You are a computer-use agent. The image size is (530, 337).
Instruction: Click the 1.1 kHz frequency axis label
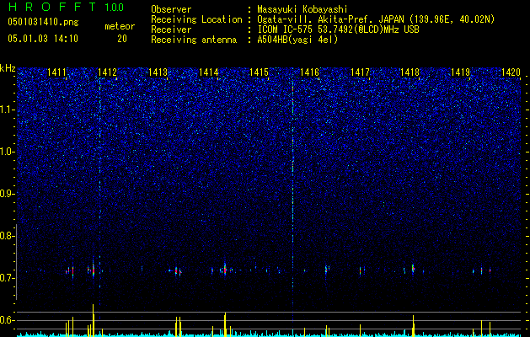pyautogui.click(x=7, y=110)
